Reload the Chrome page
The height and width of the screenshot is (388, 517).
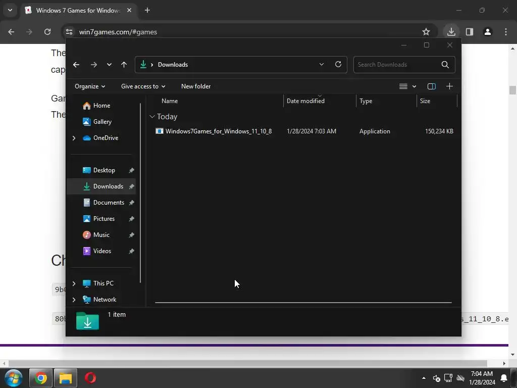47,32
